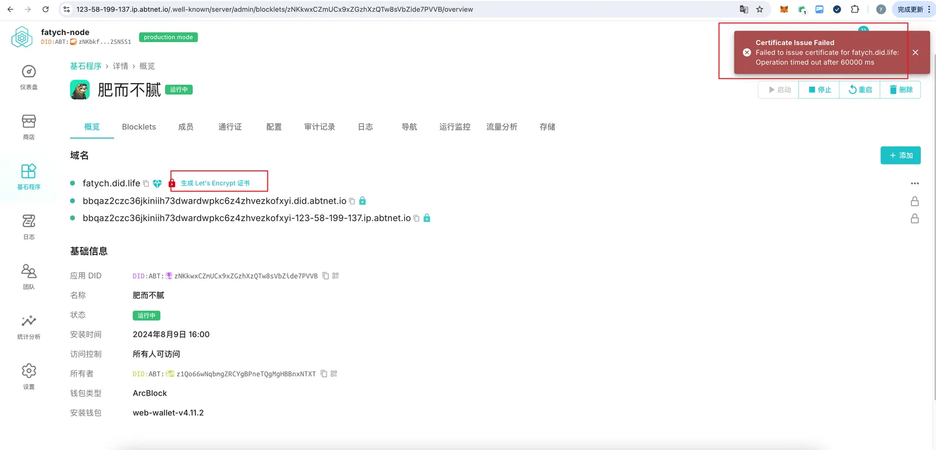The height and width of the screenshot is (450, 936).
Task: Reload the browser page
Action: click(46, 9)
